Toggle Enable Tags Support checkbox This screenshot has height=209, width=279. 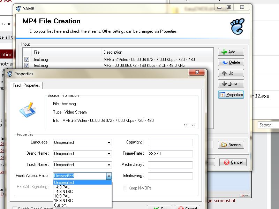point(15,208)
